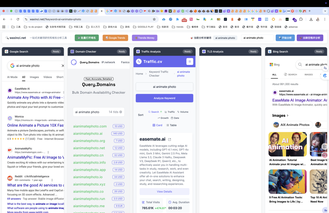Open the Chrome apps grid in bookmarks bar

pos(4,27)
